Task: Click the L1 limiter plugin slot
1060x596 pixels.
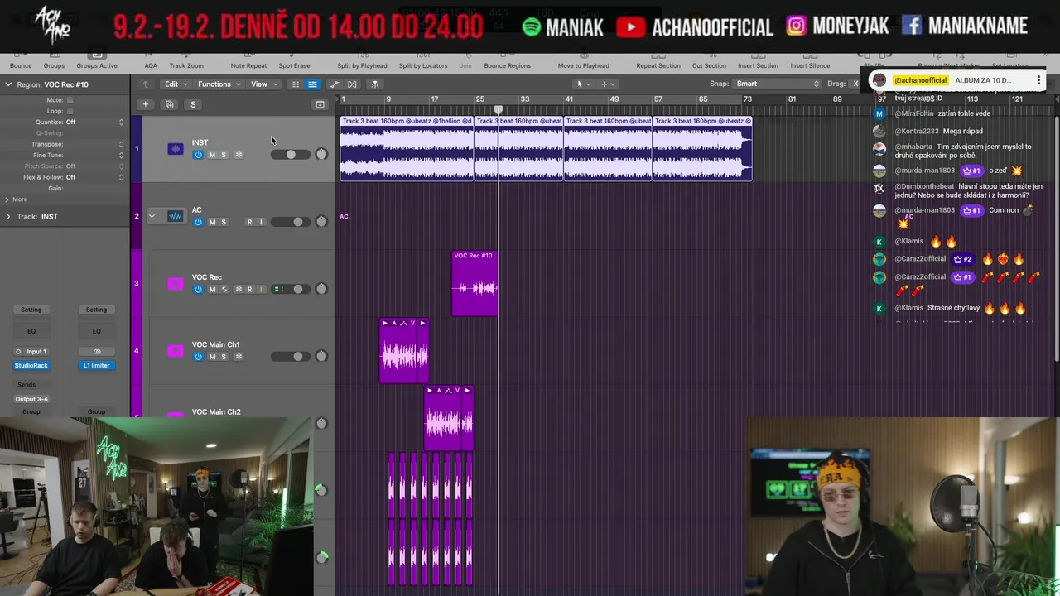Action: pos(96,365)
